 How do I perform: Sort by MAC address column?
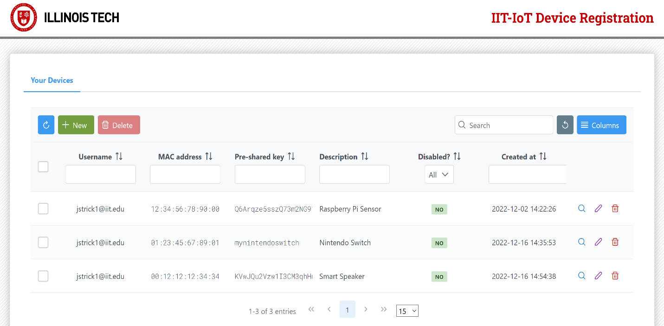pyautogui.click(x=209, y=157)
